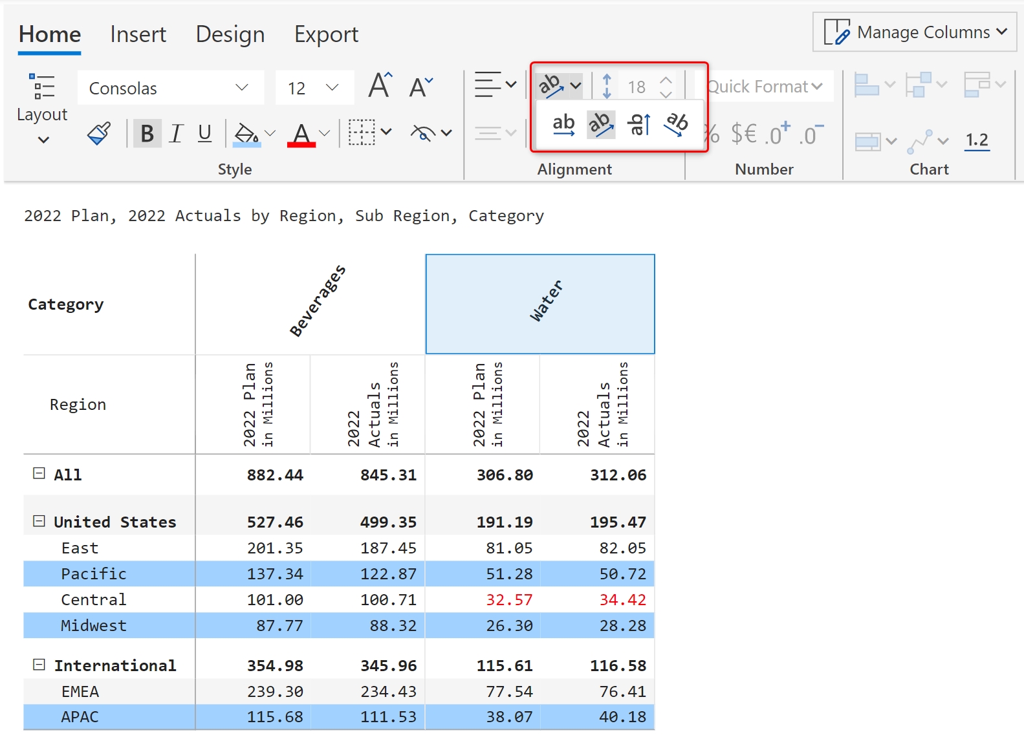Screen dimensions: 1024x739
Task: Open the Design tab
Action: [x=230, y=34]
